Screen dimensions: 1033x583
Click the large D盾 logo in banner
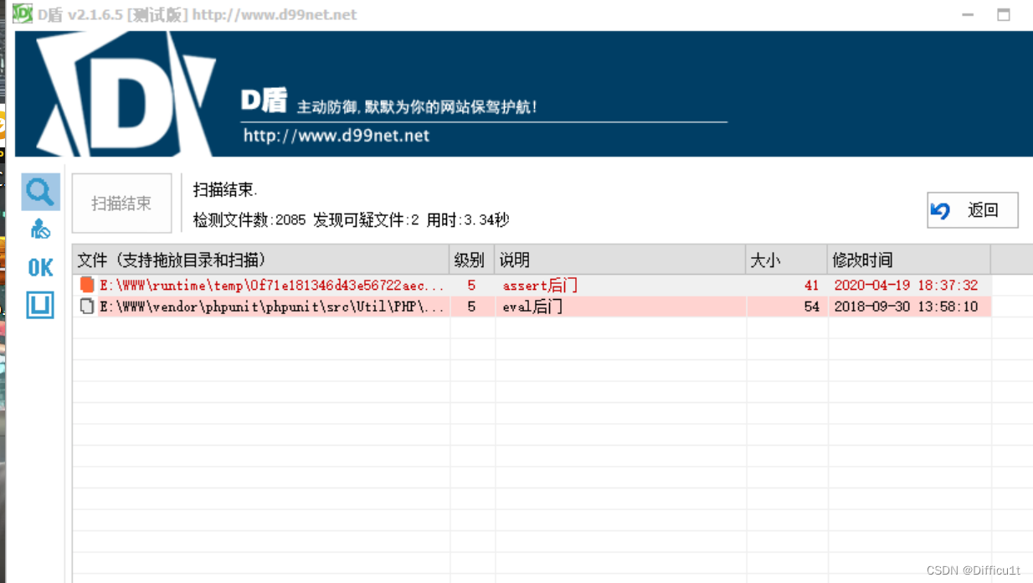(126, 94)
